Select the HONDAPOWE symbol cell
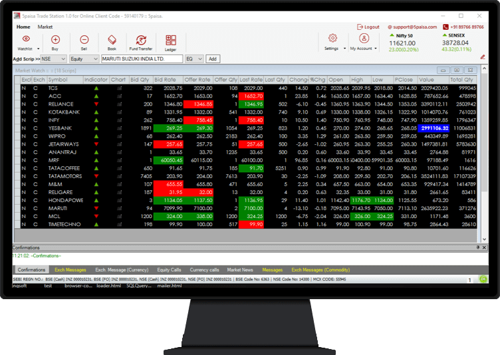The height and width of the screenshot is (355, 500). tap(65, 200)
